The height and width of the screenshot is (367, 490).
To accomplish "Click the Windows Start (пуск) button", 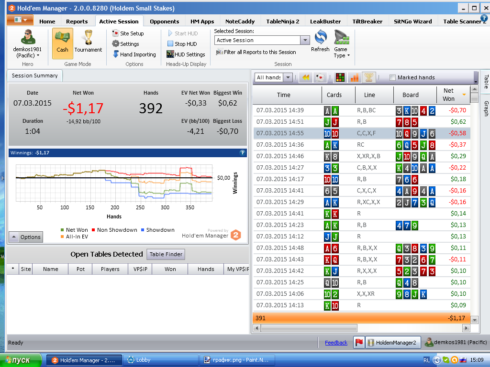I will click(x=21, y=360).
